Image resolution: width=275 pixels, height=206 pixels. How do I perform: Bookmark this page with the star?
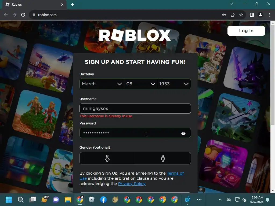(241, 15)
